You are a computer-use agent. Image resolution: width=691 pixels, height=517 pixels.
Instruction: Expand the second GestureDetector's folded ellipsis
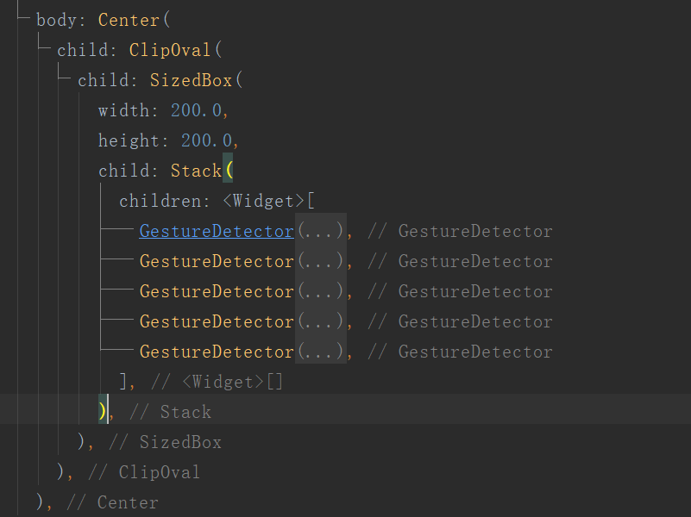pos(321,261)
